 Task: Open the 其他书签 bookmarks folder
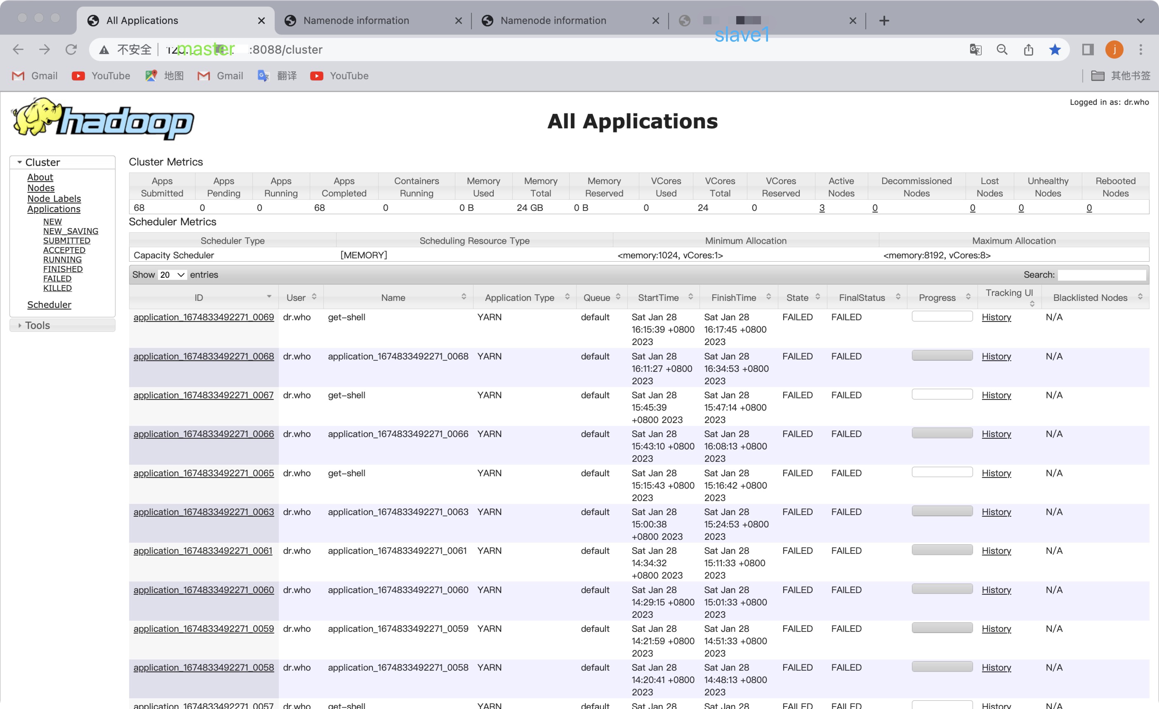pyautogui.click(x=1120, y=76)
